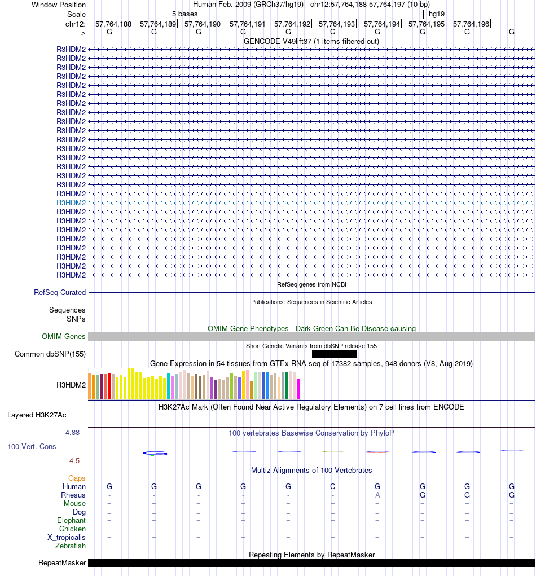Click the bright red GTEx expression bar
This screenshot has height=576, width=536.
(109, 386)
